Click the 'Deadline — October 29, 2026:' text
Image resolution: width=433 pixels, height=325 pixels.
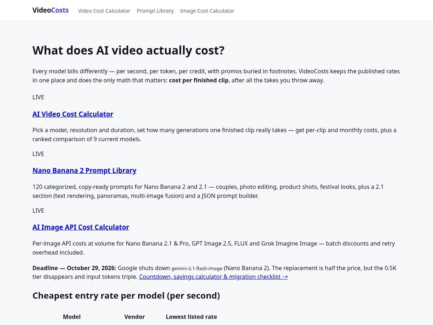point(74,268)
